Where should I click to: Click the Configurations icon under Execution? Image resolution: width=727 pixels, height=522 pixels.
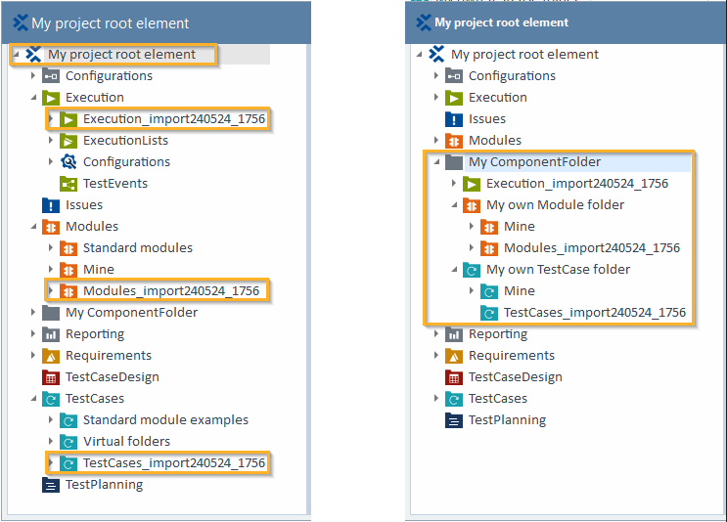pyautogui.click(x=68, y=162)
